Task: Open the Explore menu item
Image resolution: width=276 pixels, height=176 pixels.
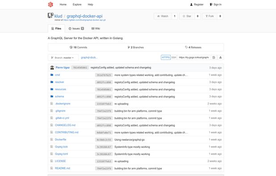Action: coord(77,4)
